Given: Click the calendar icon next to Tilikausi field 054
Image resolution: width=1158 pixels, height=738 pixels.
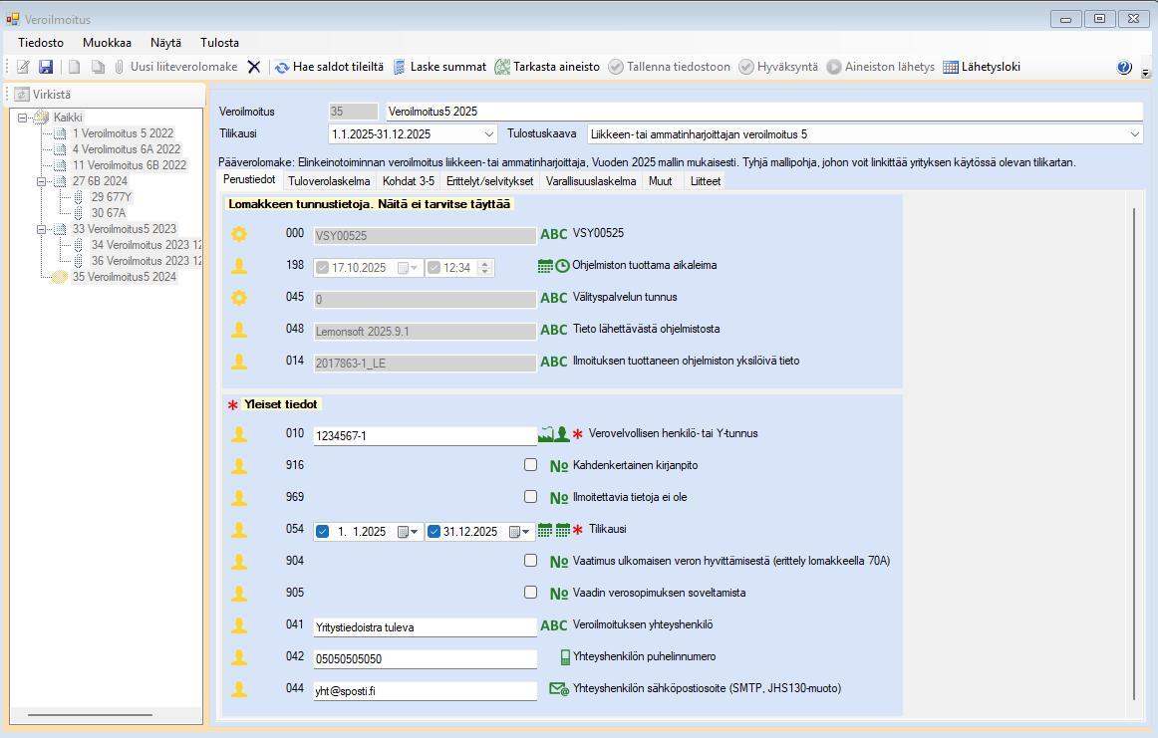Looking at the screenshot, I should tap(545, 531).
